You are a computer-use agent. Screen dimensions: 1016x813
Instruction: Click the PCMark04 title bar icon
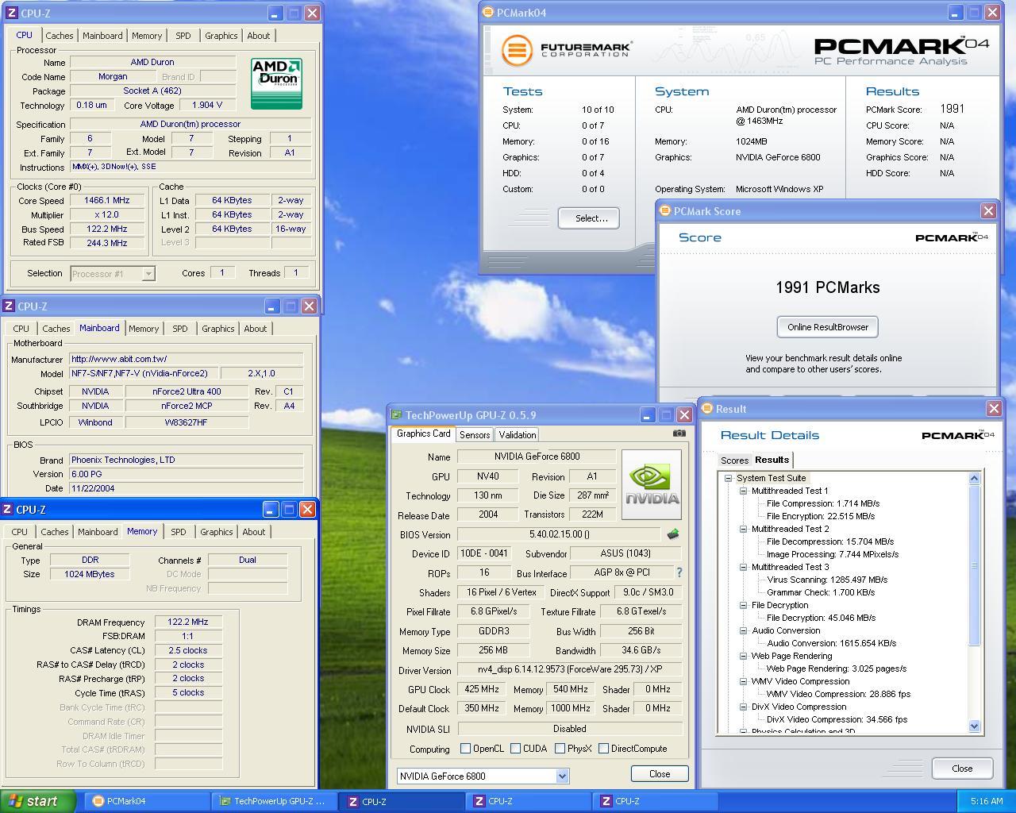488,13
